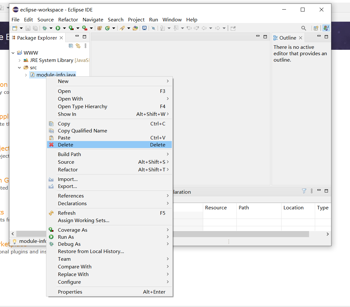
Task: Click Package Explorer scrollbar left arrow
Action: click(13, 234)
